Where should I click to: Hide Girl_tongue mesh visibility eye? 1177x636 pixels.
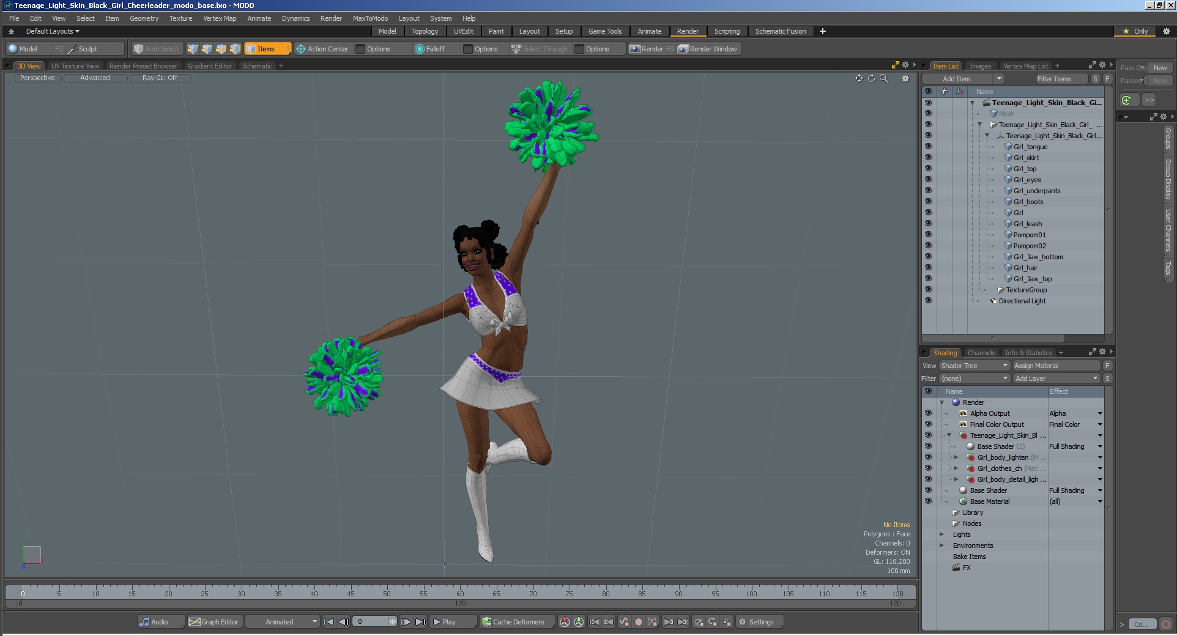click(x=928, y=147)
